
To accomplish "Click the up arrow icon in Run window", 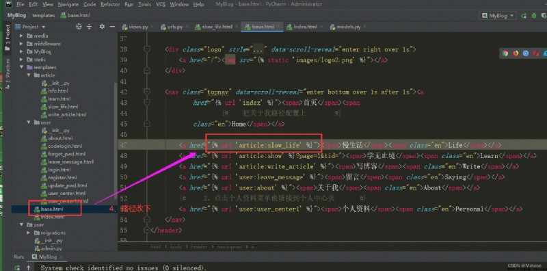I will (x=29, y=268).
